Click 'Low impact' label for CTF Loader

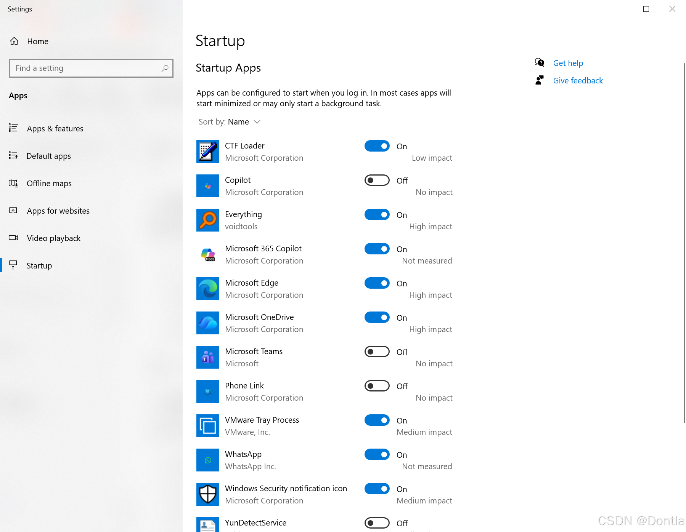[x=432, y=158]
